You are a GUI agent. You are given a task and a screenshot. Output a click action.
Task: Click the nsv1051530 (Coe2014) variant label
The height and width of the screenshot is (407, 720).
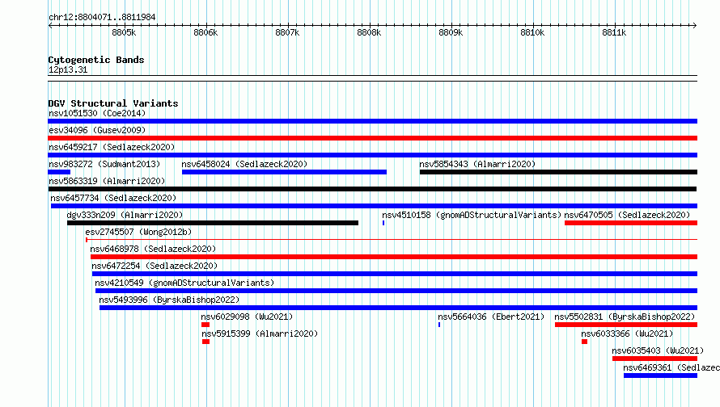click(97, 113)
